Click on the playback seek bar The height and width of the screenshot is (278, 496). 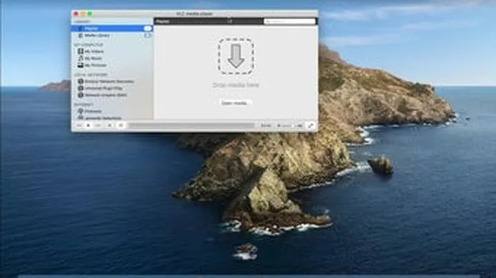pyautogui.click(x=192, y=125)
